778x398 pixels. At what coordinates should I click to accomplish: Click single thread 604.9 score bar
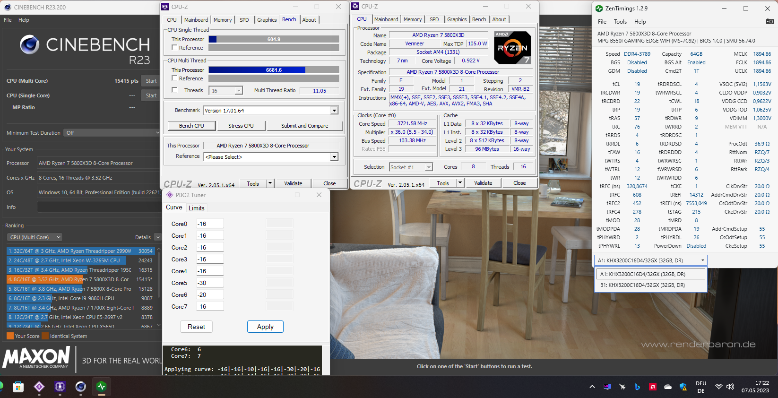pos(274,39)
